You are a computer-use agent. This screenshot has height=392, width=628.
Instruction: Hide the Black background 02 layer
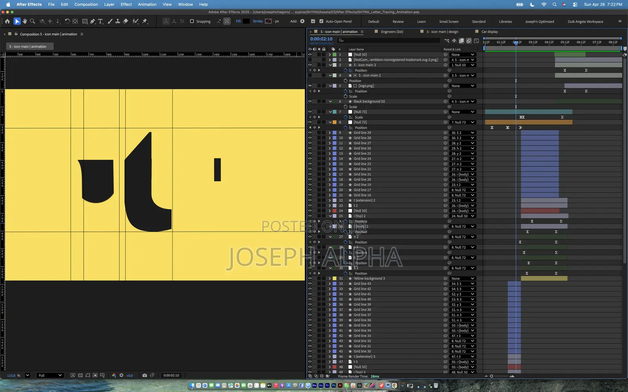(x=310, y=102)
